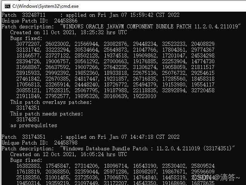
Task: Click bug number 21811517
Action: point(203,67)
